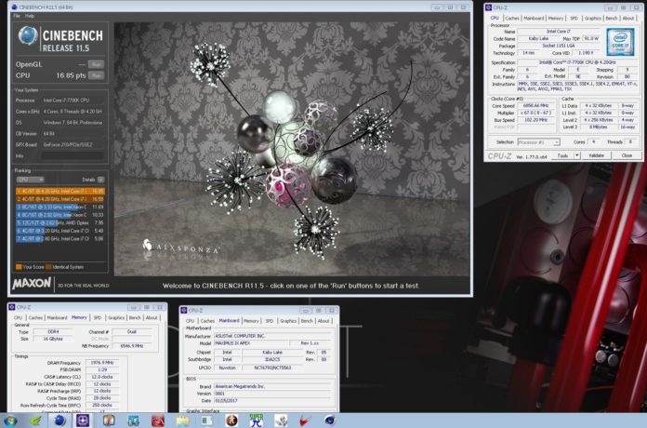Open Graphics tab in bottom-left CPU-Z memory window
The image size is (647, 428).
116,317
